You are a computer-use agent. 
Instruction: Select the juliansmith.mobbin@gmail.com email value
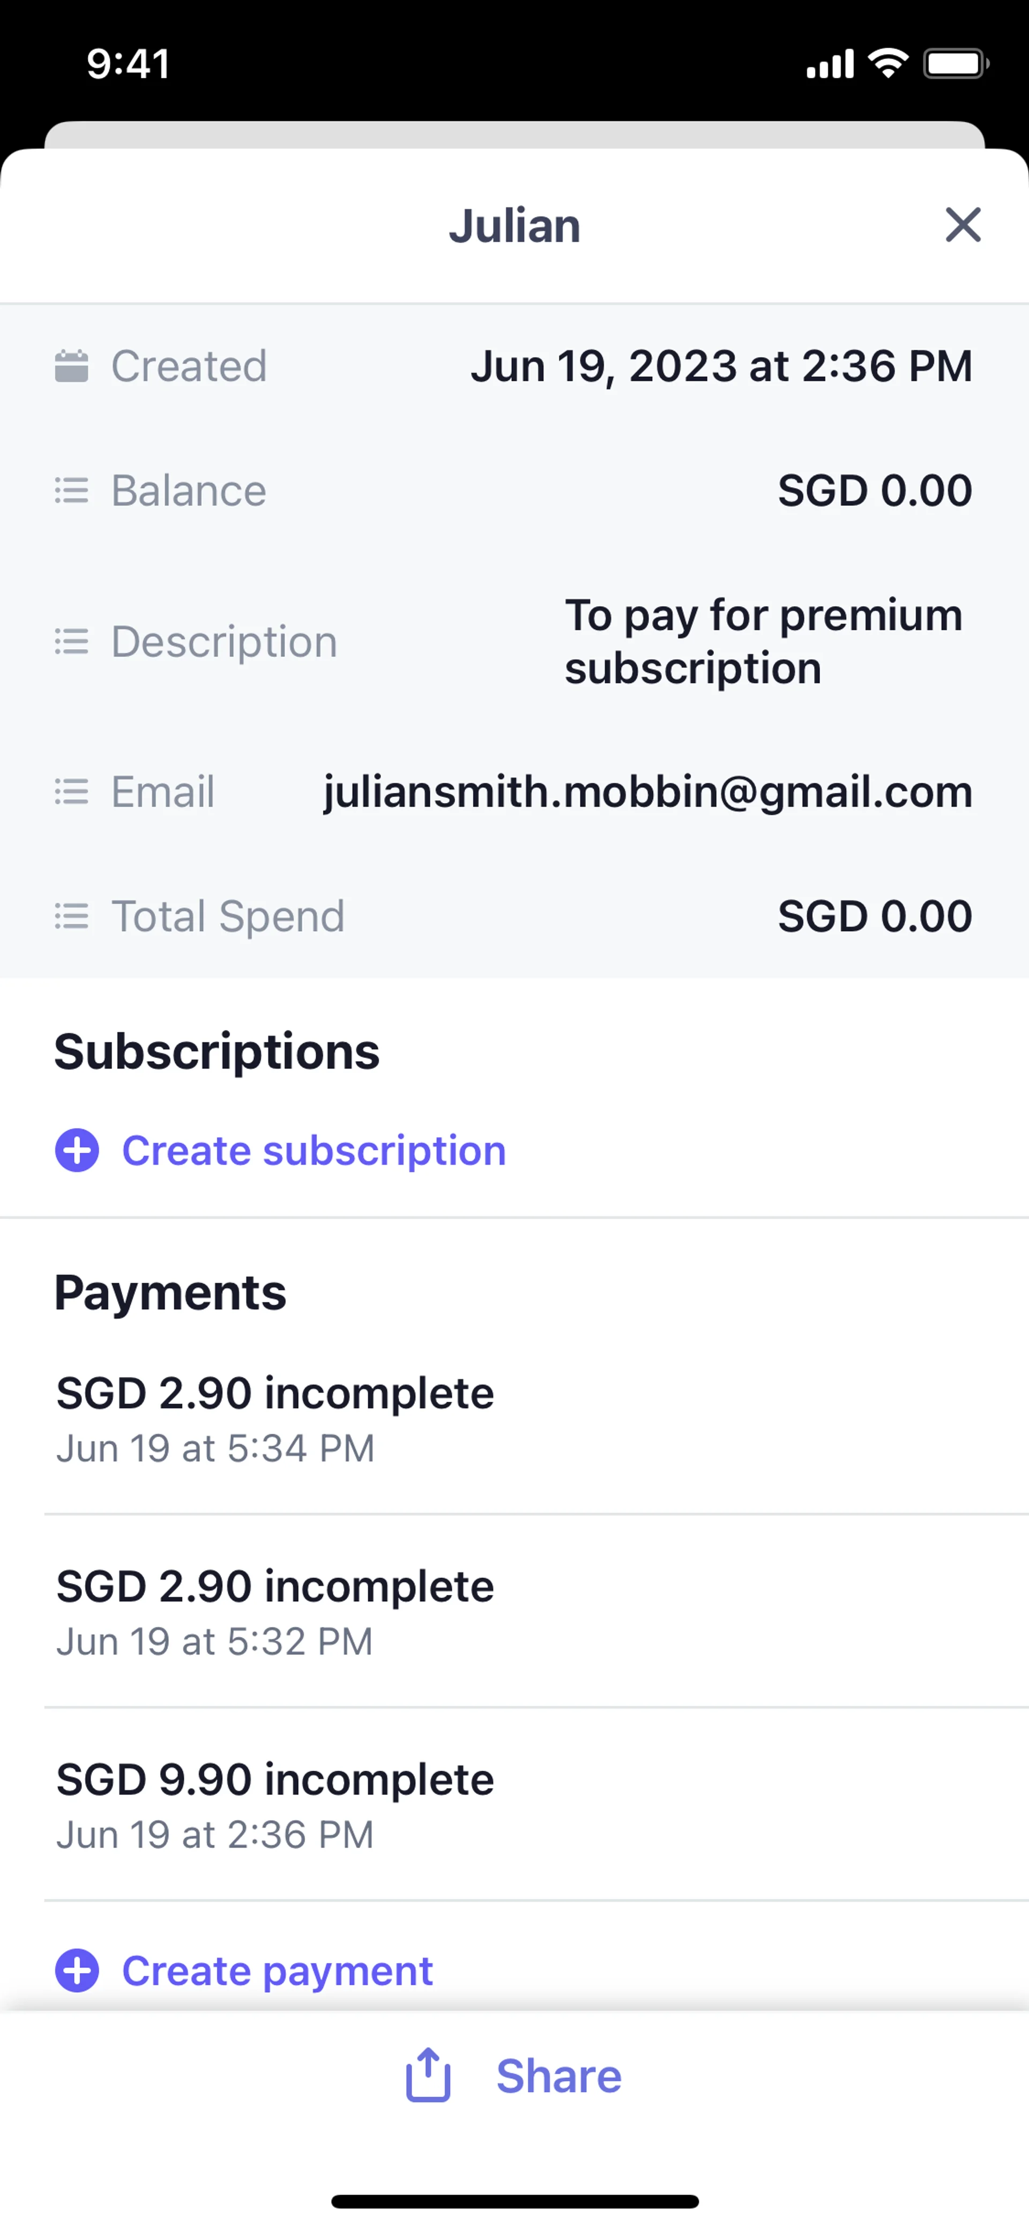[x=647, y=792]
